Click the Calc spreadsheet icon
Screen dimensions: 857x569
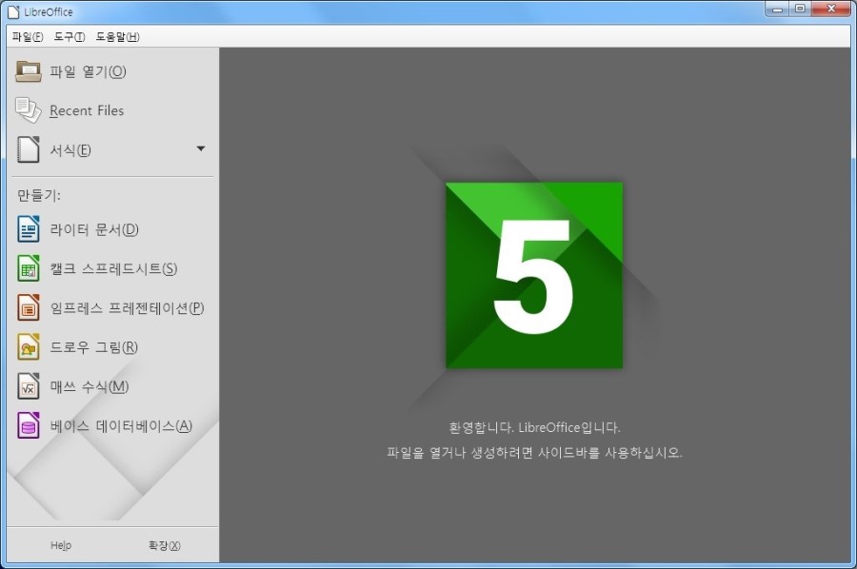(29, 268)
